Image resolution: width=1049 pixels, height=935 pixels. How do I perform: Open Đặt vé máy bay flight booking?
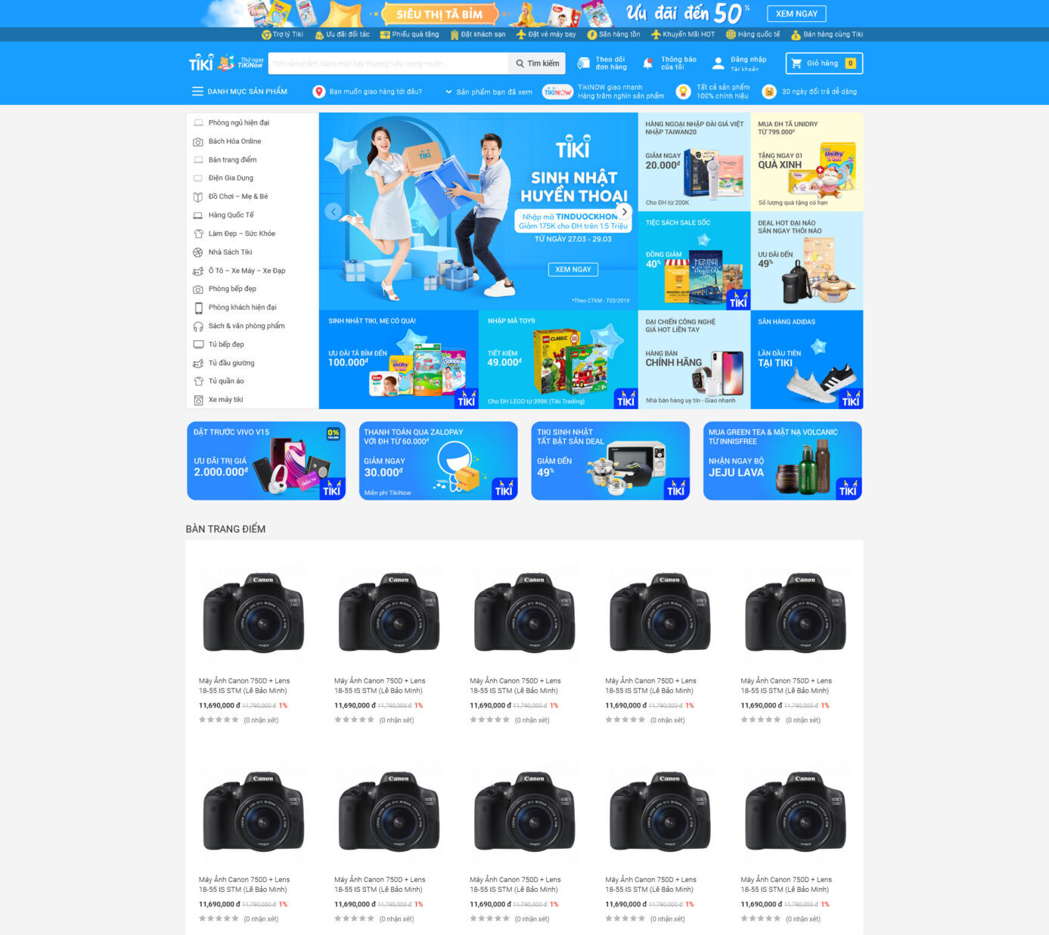click(x=545, y=34)
